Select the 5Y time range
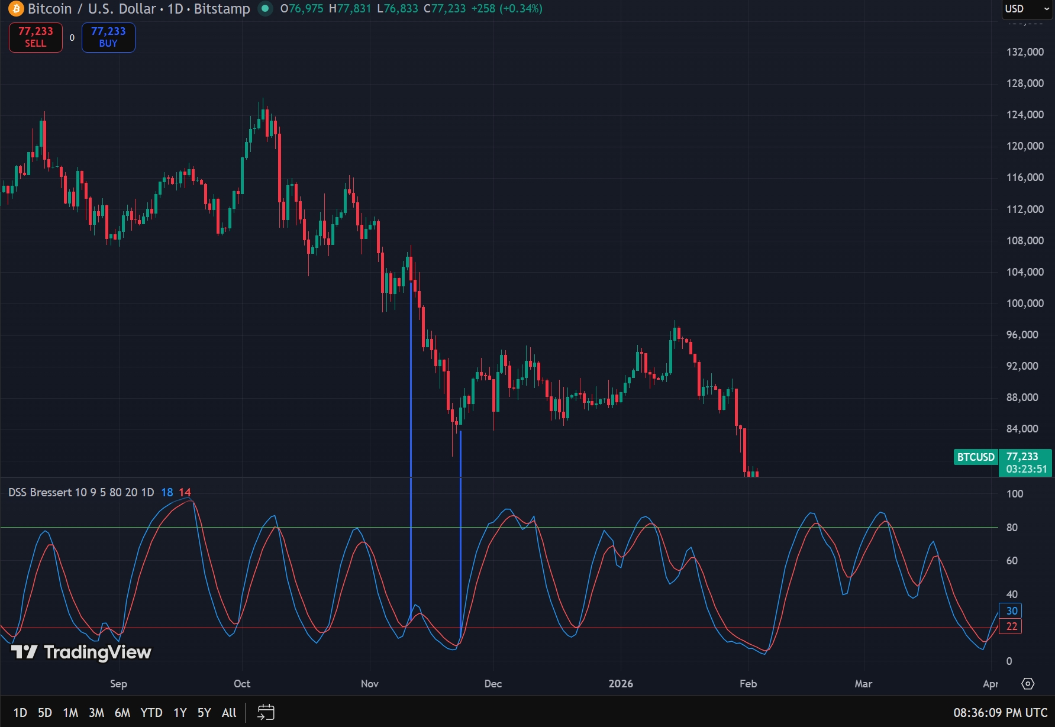The width and height of the screenshot is (1055, 727). pos(204,713)
